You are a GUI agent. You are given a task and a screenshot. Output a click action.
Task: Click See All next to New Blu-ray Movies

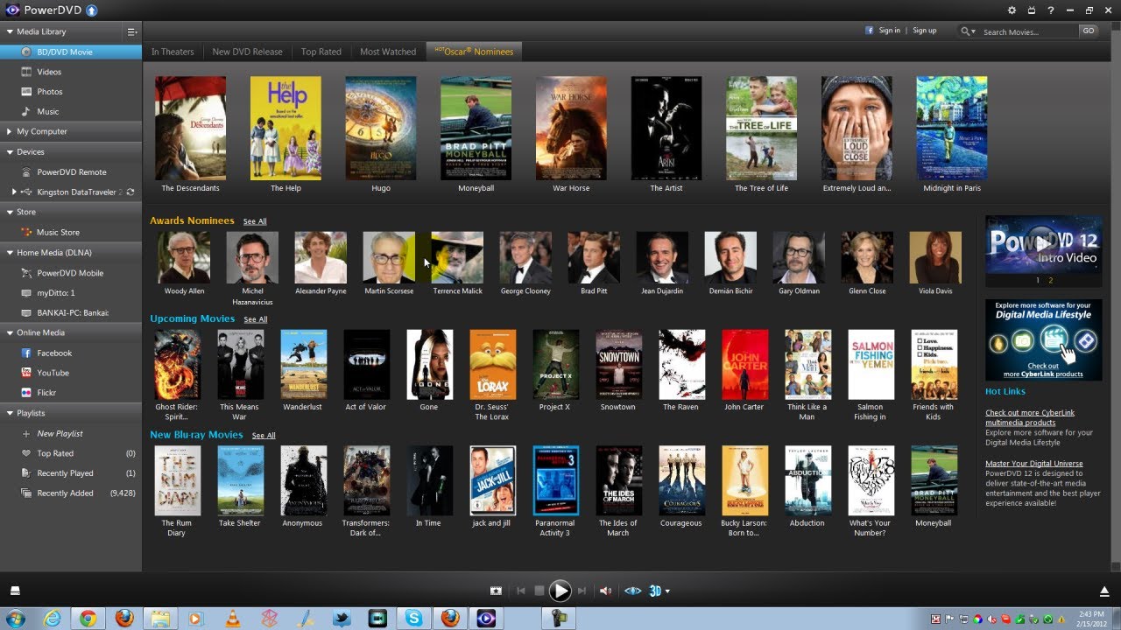pyautogui.click(x=264, y=436)
